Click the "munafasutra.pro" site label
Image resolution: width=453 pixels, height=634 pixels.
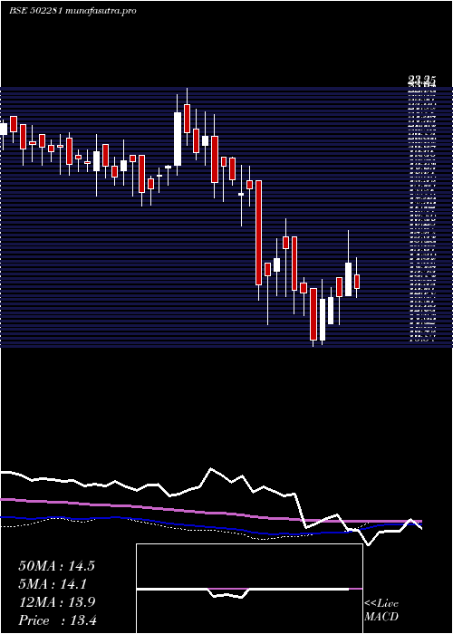point(101,11)
